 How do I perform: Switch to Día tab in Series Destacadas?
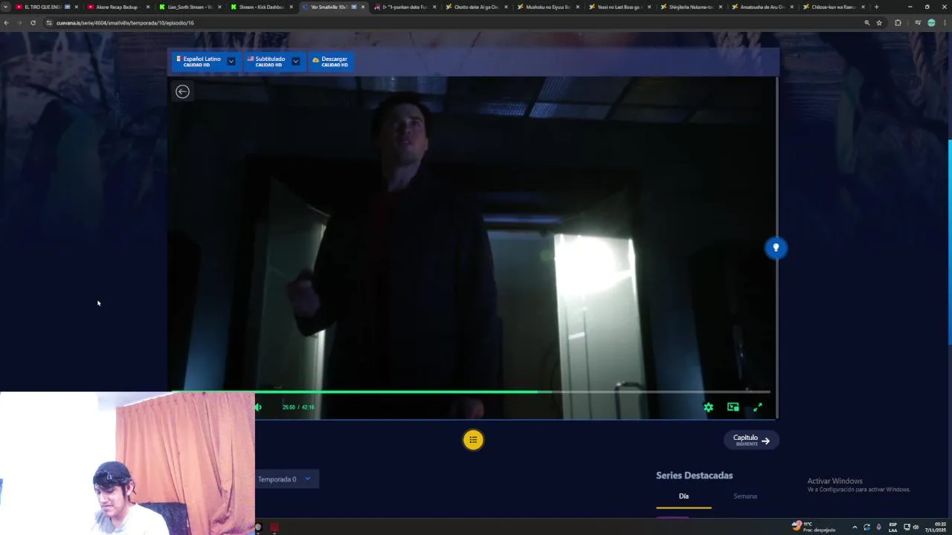[x=684, y=496]
